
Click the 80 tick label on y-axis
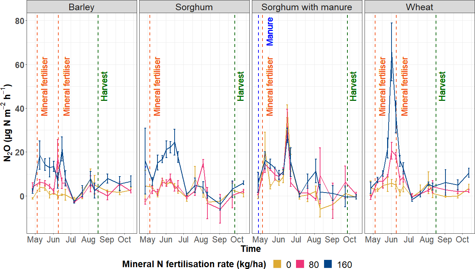19,21
